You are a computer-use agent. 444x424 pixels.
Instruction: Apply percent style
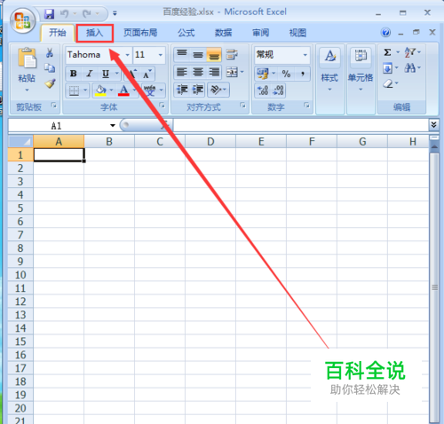click(x=286, y=74)
